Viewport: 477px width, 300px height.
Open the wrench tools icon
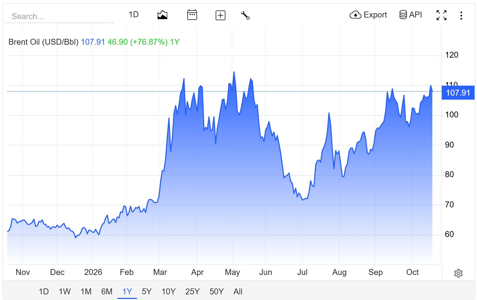(x=245, y=15)
